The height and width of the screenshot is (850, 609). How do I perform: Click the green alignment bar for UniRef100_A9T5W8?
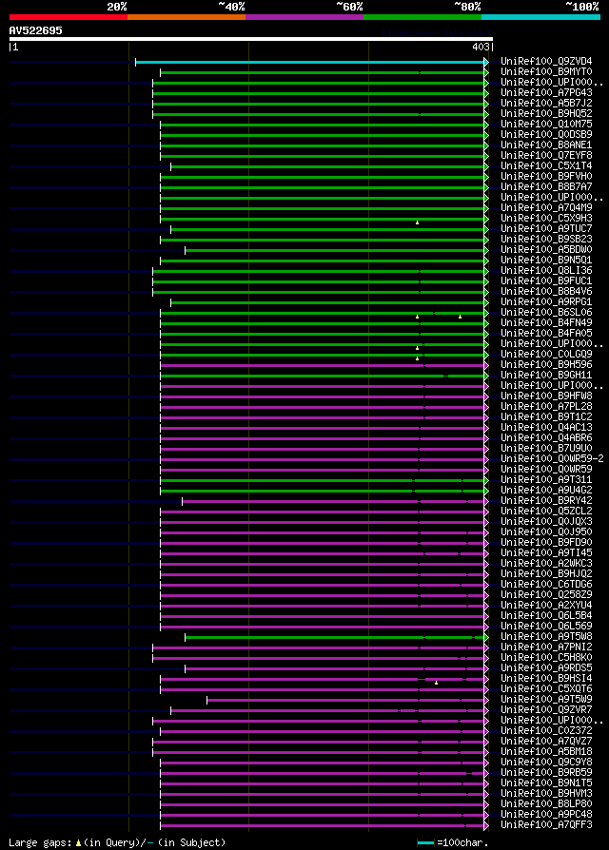(x=335, y=637)
